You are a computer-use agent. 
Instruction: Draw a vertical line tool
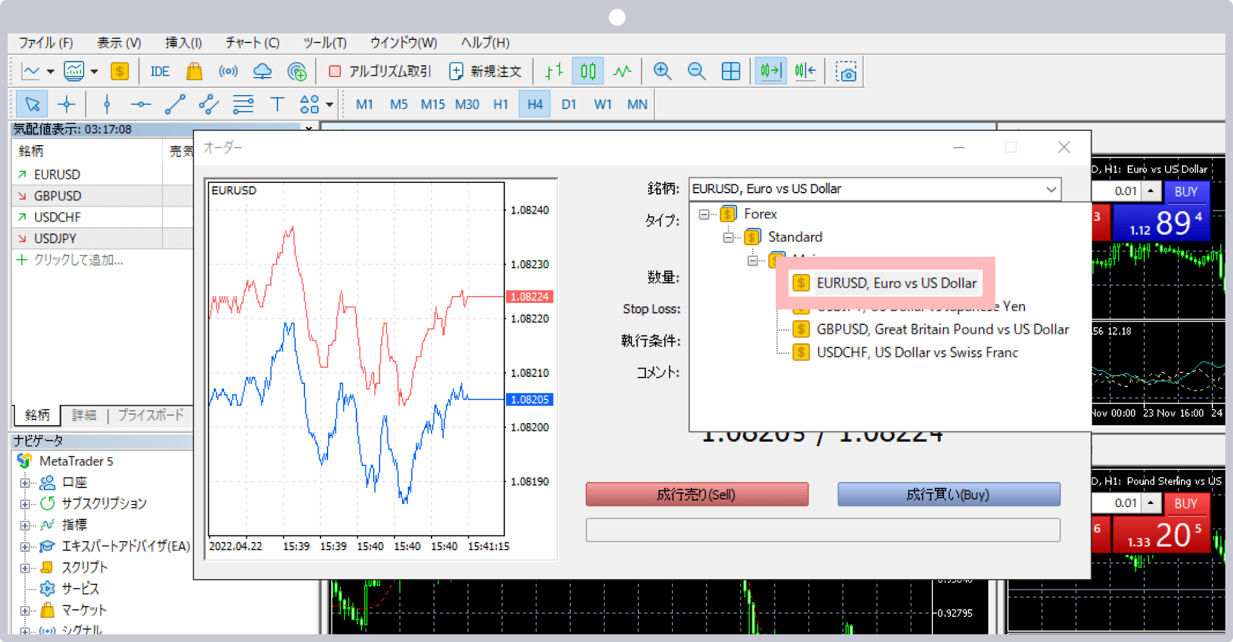click(107, 104)
